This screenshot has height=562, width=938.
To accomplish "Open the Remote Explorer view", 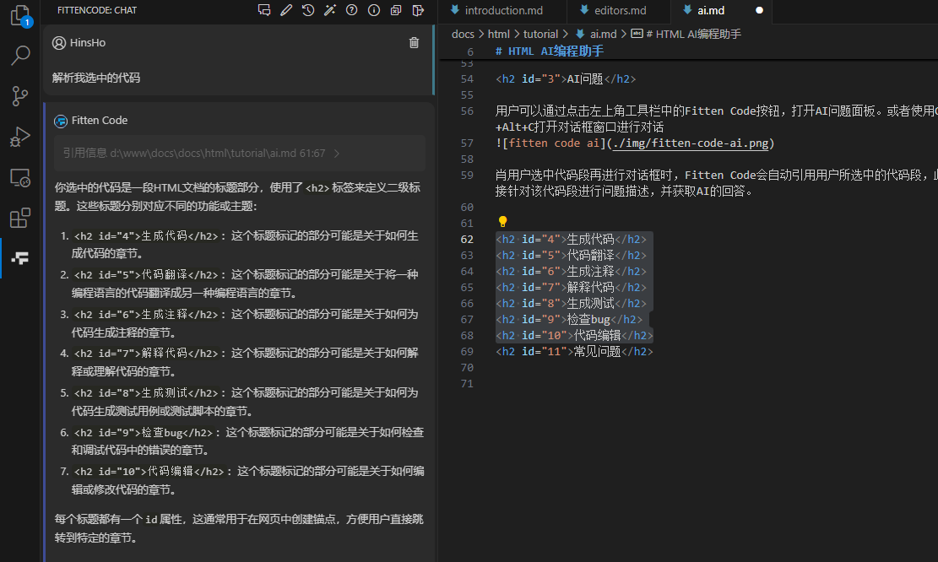I will (20, 177).
